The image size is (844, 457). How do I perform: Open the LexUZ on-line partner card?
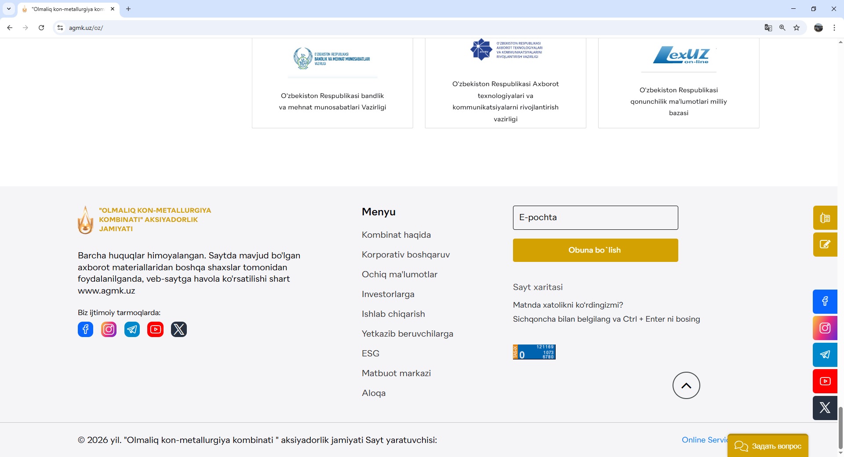[x=678, y=83]
